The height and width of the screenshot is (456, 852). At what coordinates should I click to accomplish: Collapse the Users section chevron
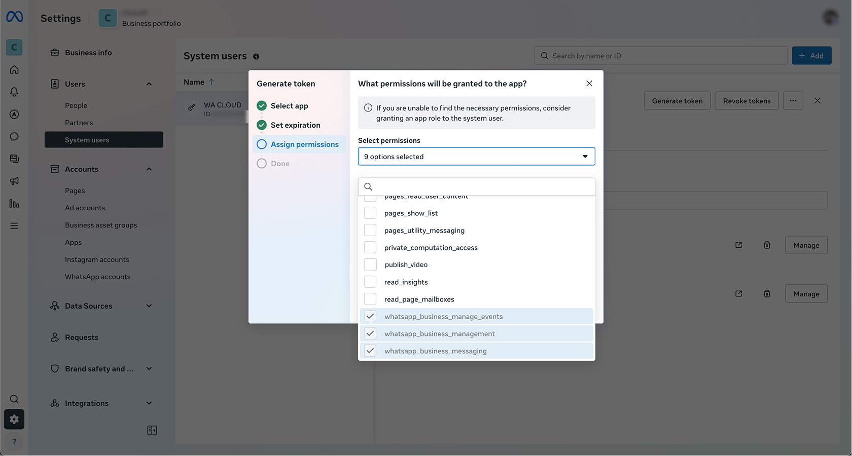(x=149, y=84)
